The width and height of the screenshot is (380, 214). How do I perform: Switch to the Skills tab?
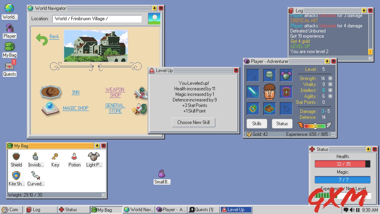256,124
